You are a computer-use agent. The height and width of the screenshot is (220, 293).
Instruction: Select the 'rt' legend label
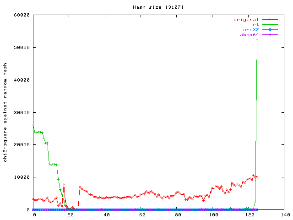(x=255, y=24)
